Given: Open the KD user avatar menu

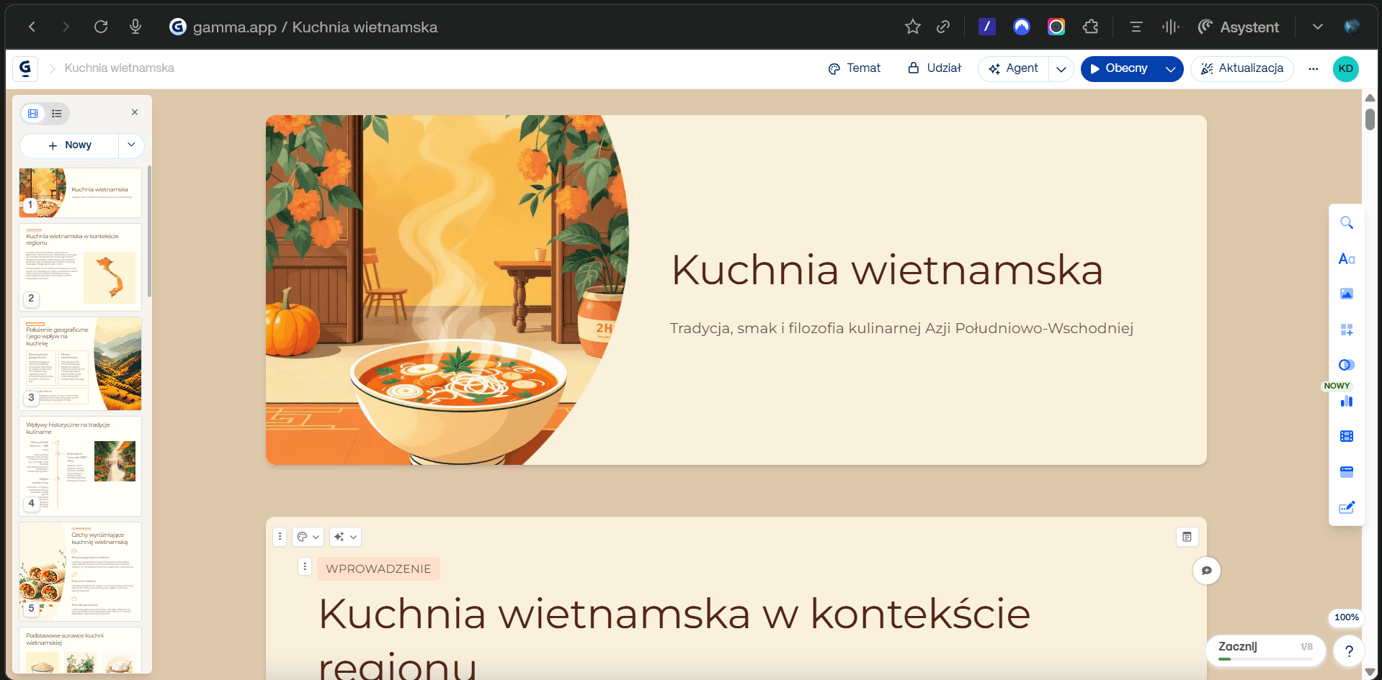Looking at the screenshot, I should tap(1345, 68).
